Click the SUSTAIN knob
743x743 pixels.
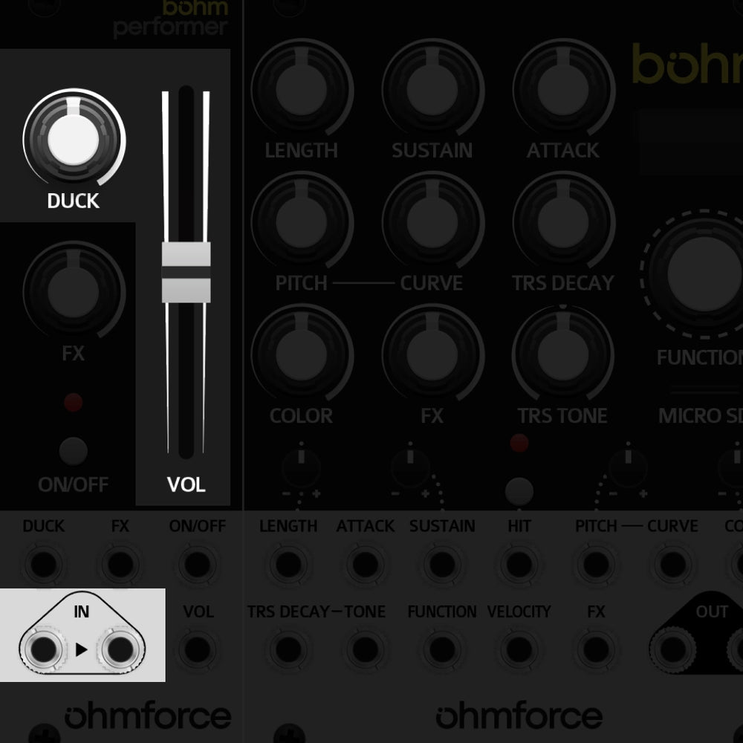tap(432, 89)
